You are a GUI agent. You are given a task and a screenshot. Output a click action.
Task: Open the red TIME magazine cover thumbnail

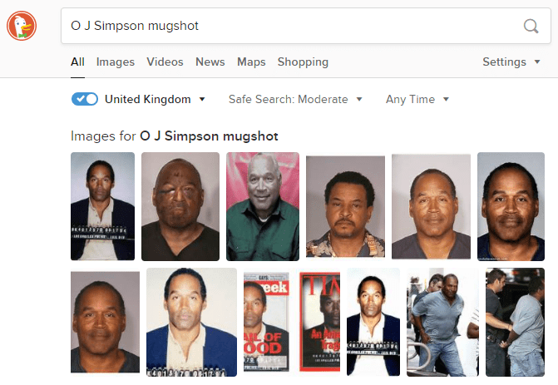319,322
